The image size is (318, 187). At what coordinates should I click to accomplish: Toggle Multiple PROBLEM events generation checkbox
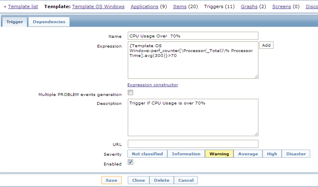point(131,93)
